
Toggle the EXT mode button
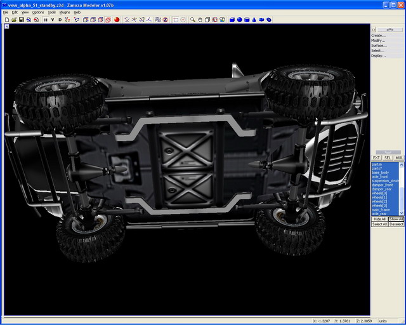tap(376, 157)
